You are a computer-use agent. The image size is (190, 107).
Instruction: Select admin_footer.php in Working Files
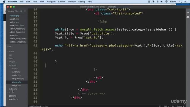17,32
